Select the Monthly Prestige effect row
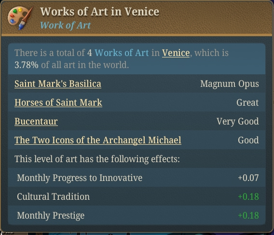This screenshot has height=235, width=274. click(137, 215)
